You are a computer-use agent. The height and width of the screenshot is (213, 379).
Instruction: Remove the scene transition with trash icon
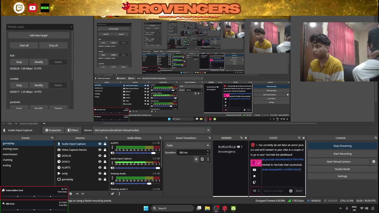click(x=202, y=159)
